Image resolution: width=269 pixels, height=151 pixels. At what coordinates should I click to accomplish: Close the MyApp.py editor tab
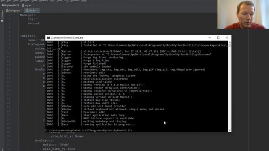pos(21,11)
